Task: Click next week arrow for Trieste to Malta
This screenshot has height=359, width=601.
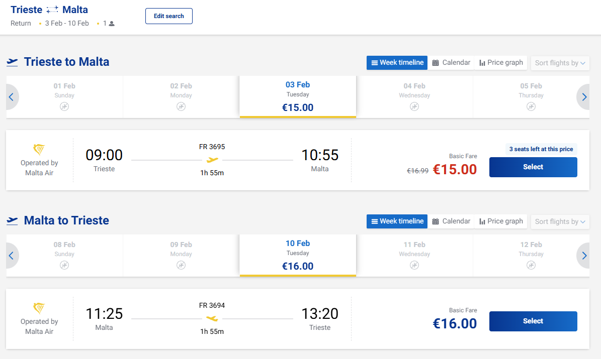Action: tap(584, 97)
